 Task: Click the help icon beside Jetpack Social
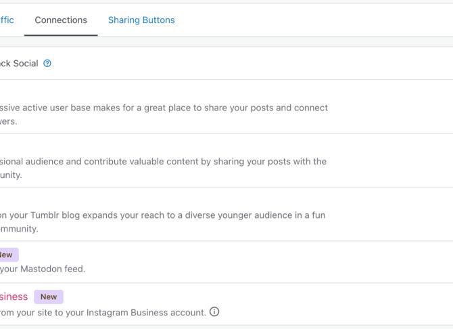(47, 64)
